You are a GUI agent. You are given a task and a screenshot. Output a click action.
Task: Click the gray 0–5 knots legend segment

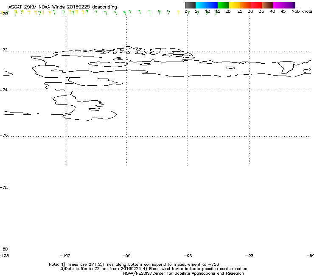[190, 5]
